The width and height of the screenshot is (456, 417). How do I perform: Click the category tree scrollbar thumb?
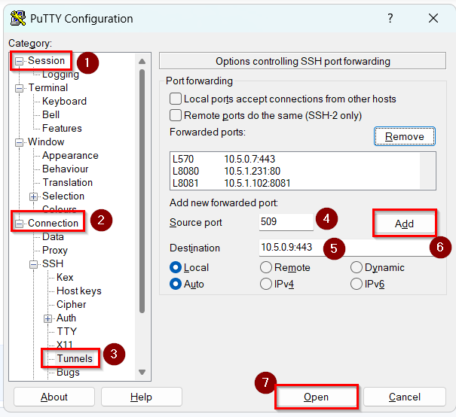[x=142, y=191]
